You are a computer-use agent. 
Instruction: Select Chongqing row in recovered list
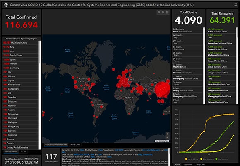(x=221, y=95)
